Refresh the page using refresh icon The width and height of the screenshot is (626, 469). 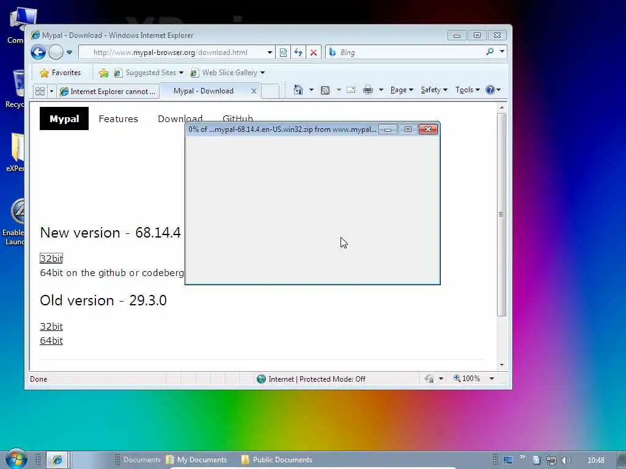[x=298, y=53]
